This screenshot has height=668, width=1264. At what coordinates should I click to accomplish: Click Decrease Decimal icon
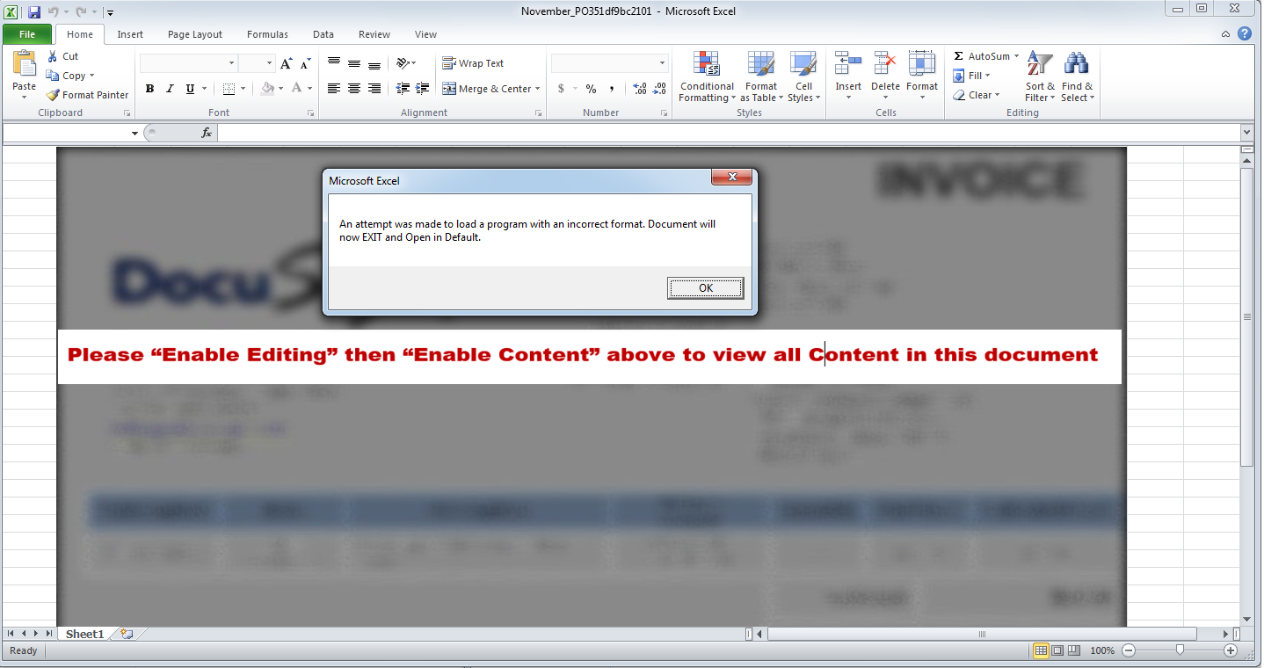pyautogui.click(x=660, y=89)
